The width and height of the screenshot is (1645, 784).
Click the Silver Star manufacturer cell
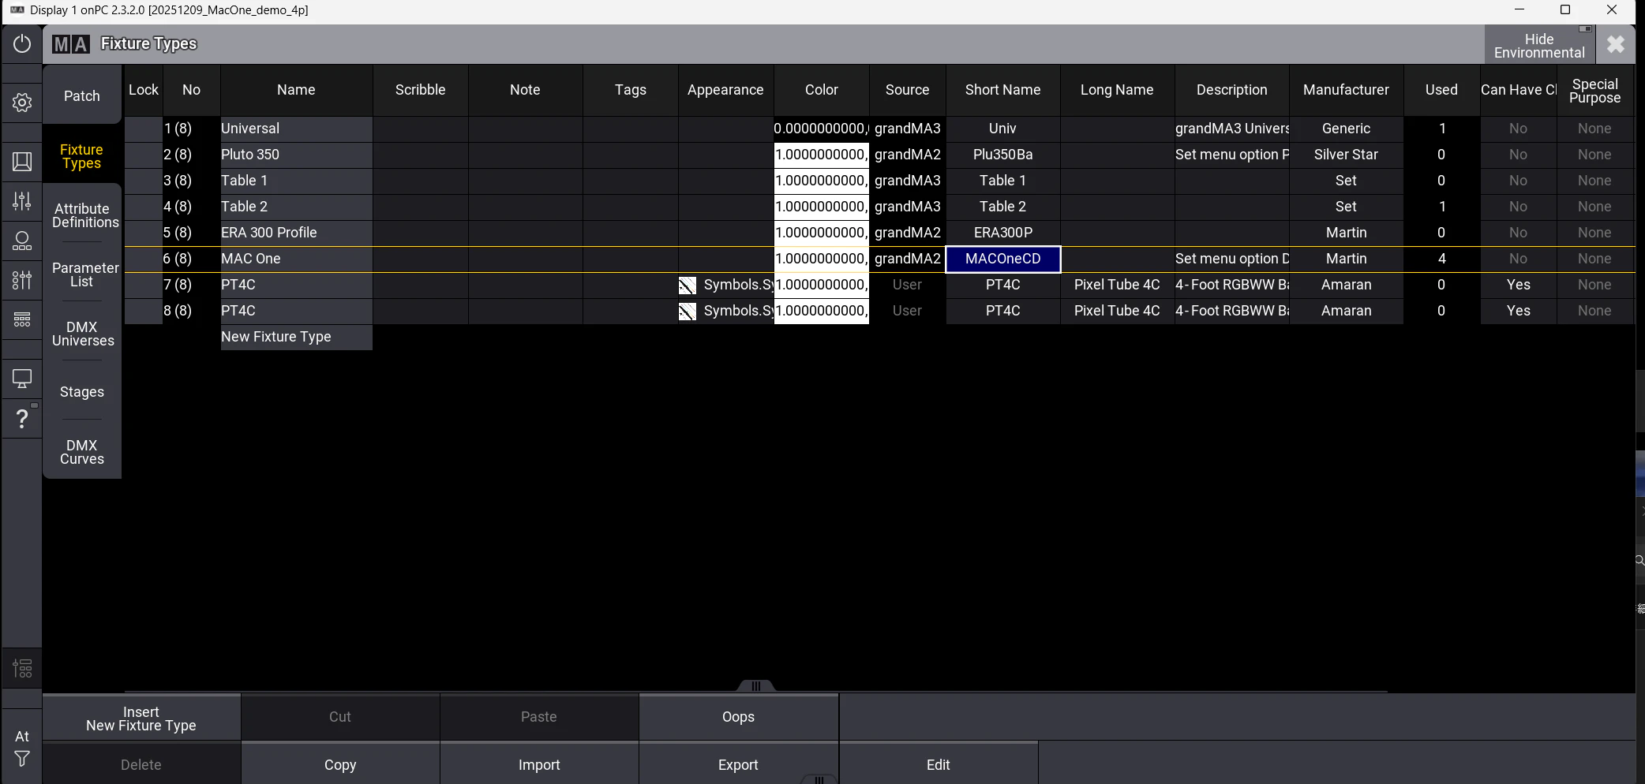click(x=1346, y=155)
